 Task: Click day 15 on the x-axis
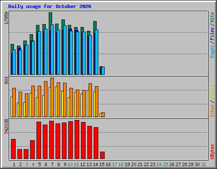coord(102,164)
